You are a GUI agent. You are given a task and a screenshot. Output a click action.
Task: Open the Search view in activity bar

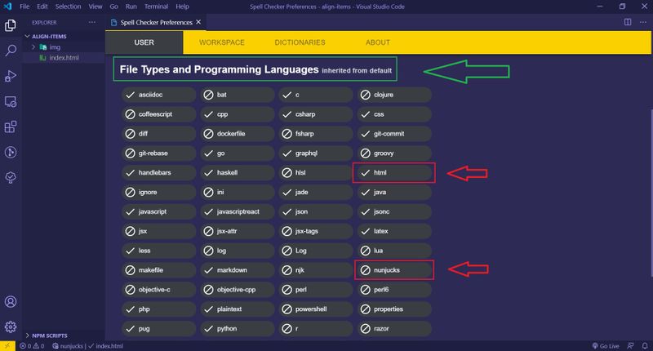[x=11, y=51]
